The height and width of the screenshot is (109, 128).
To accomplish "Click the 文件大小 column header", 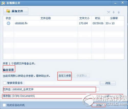I will click(x=84, y=18).
